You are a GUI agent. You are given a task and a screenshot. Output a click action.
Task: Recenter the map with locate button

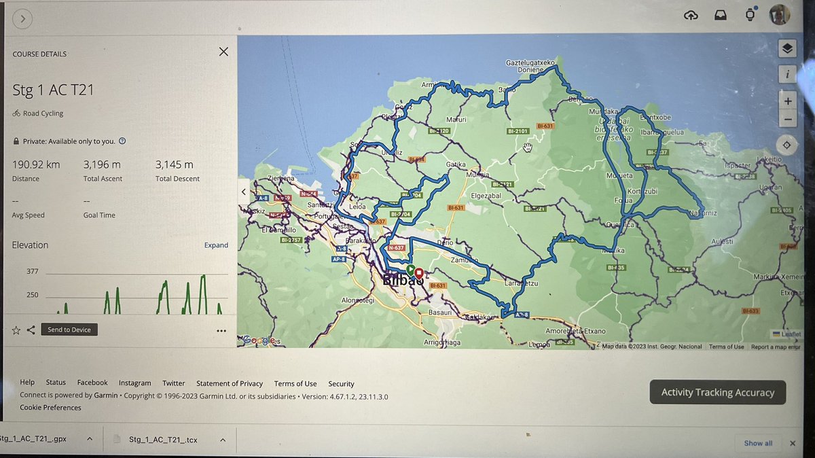click(787, 145)
